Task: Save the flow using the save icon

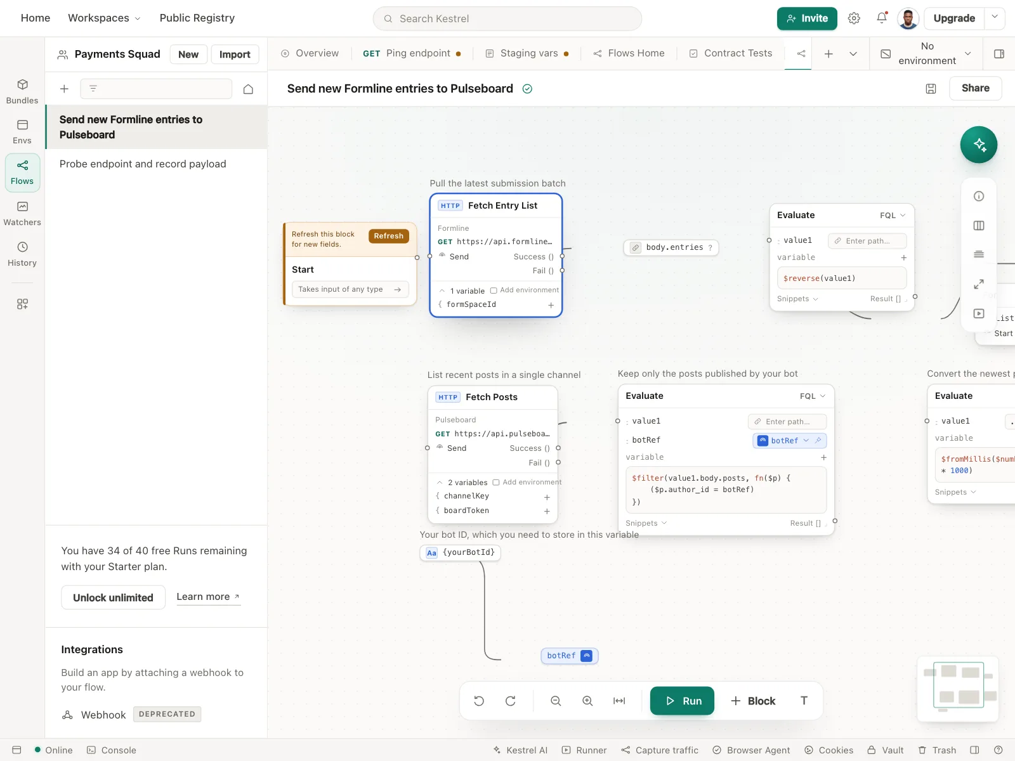Action: (931, 89)
